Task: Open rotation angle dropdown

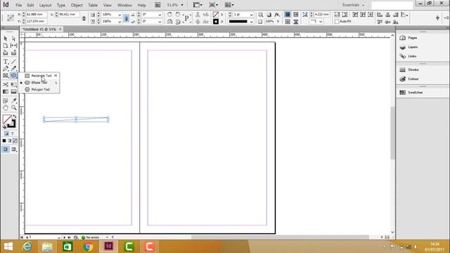Action: pos(160,15)
